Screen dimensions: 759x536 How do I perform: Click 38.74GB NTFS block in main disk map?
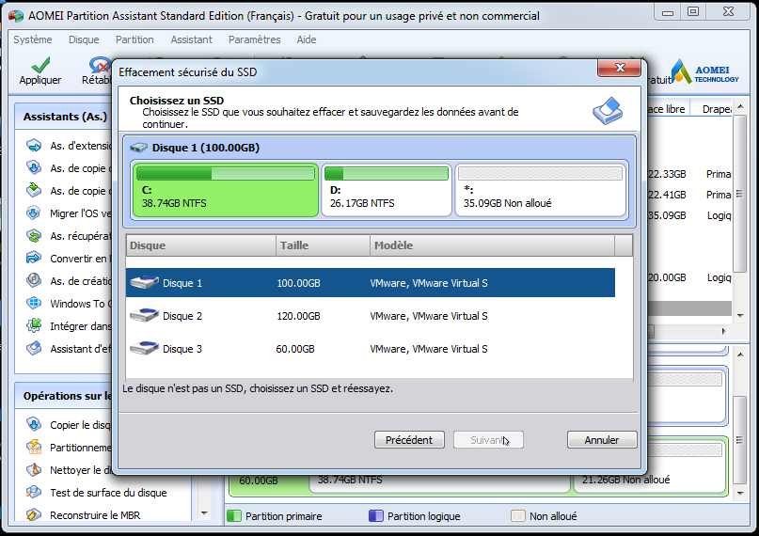click(x=439, y=482)
